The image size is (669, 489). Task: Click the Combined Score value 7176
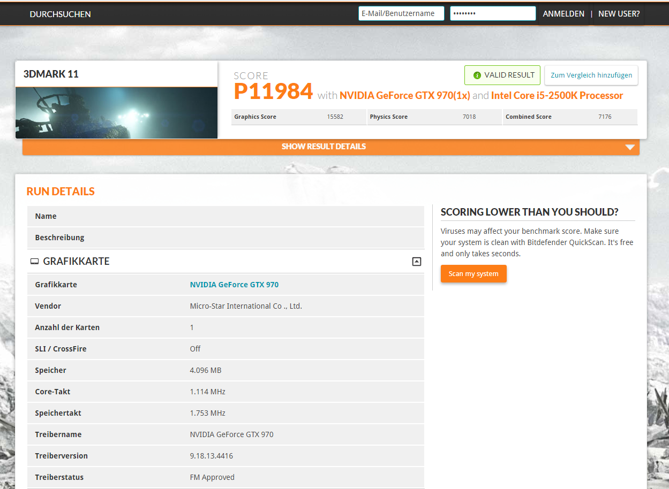click(605, 117)
